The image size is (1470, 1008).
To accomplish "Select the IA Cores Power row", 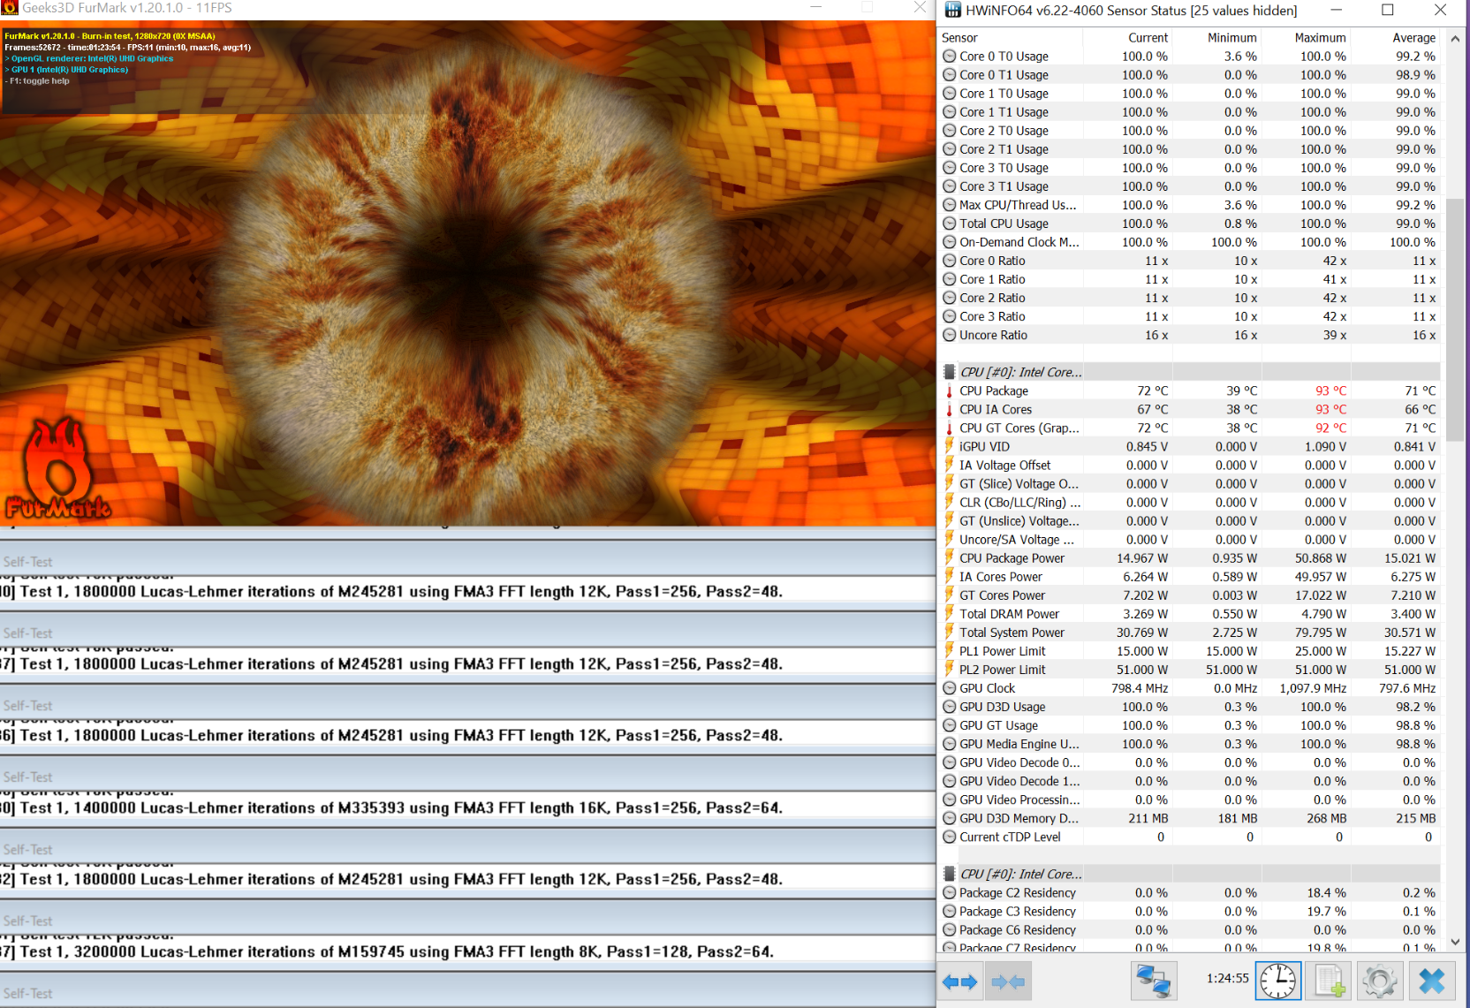I will [x=1189, y=576].
